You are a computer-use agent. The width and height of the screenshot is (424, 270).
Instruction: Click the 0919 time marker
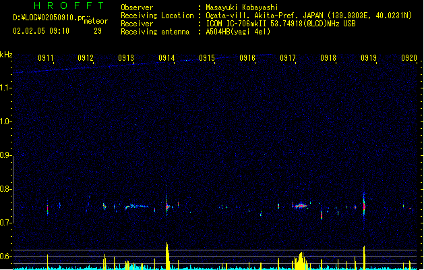pyautogui.click(x=369, y=58)
